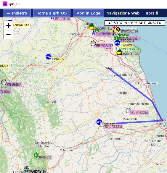Click the ER-IR6ZZM Echolink E icon

(102, 125)
